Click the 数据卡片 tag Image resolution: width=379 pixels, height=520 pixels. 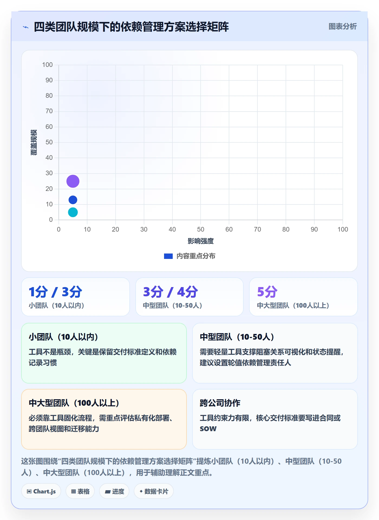154,491
